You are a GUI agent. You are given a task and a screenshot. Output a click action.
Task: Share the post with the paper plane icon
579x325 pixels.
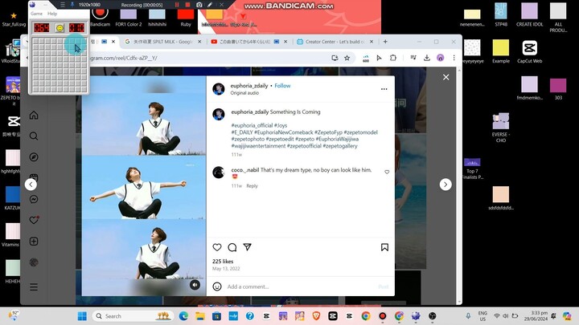(248, 247)
